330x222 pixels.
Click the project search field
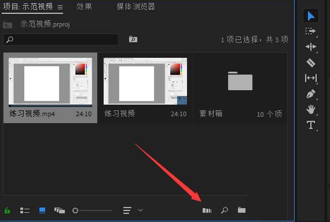(61, 39)
